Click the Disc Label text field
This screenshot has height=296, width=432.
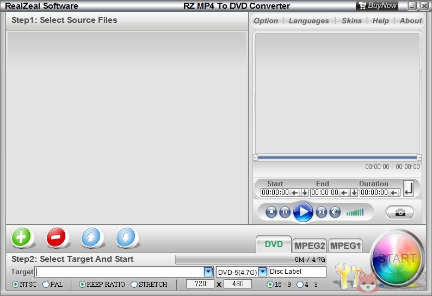[x=298, y=272]
